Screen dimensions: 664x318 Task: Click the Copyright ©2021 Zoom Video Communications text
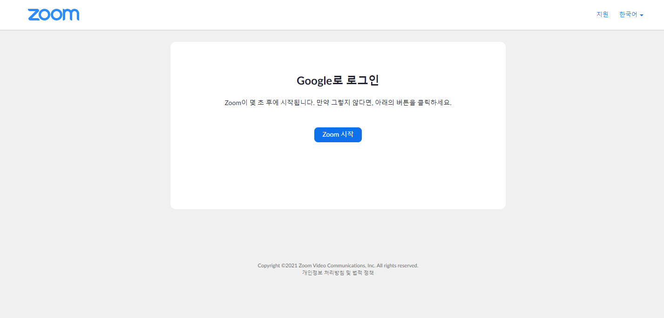click(338, 265)
